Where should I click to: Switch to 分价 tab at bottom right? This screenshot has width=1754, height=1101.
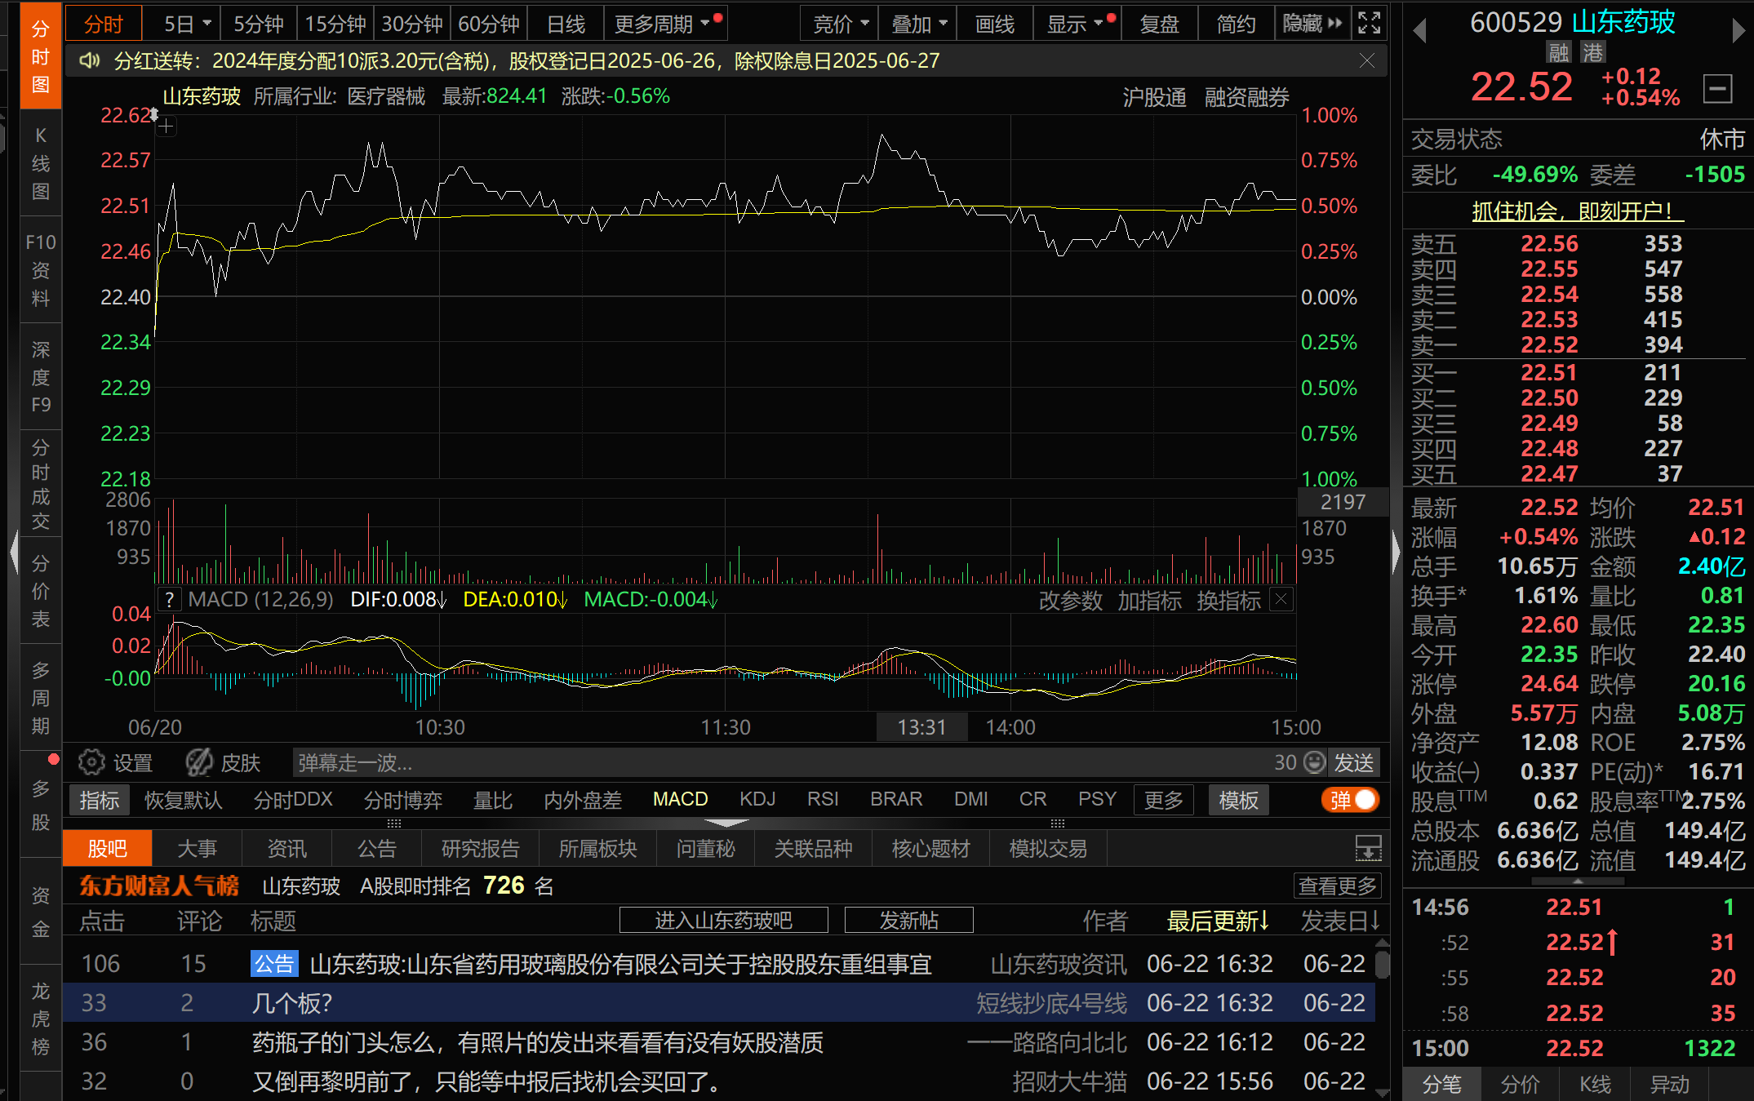click(x=1520, y=1084)
